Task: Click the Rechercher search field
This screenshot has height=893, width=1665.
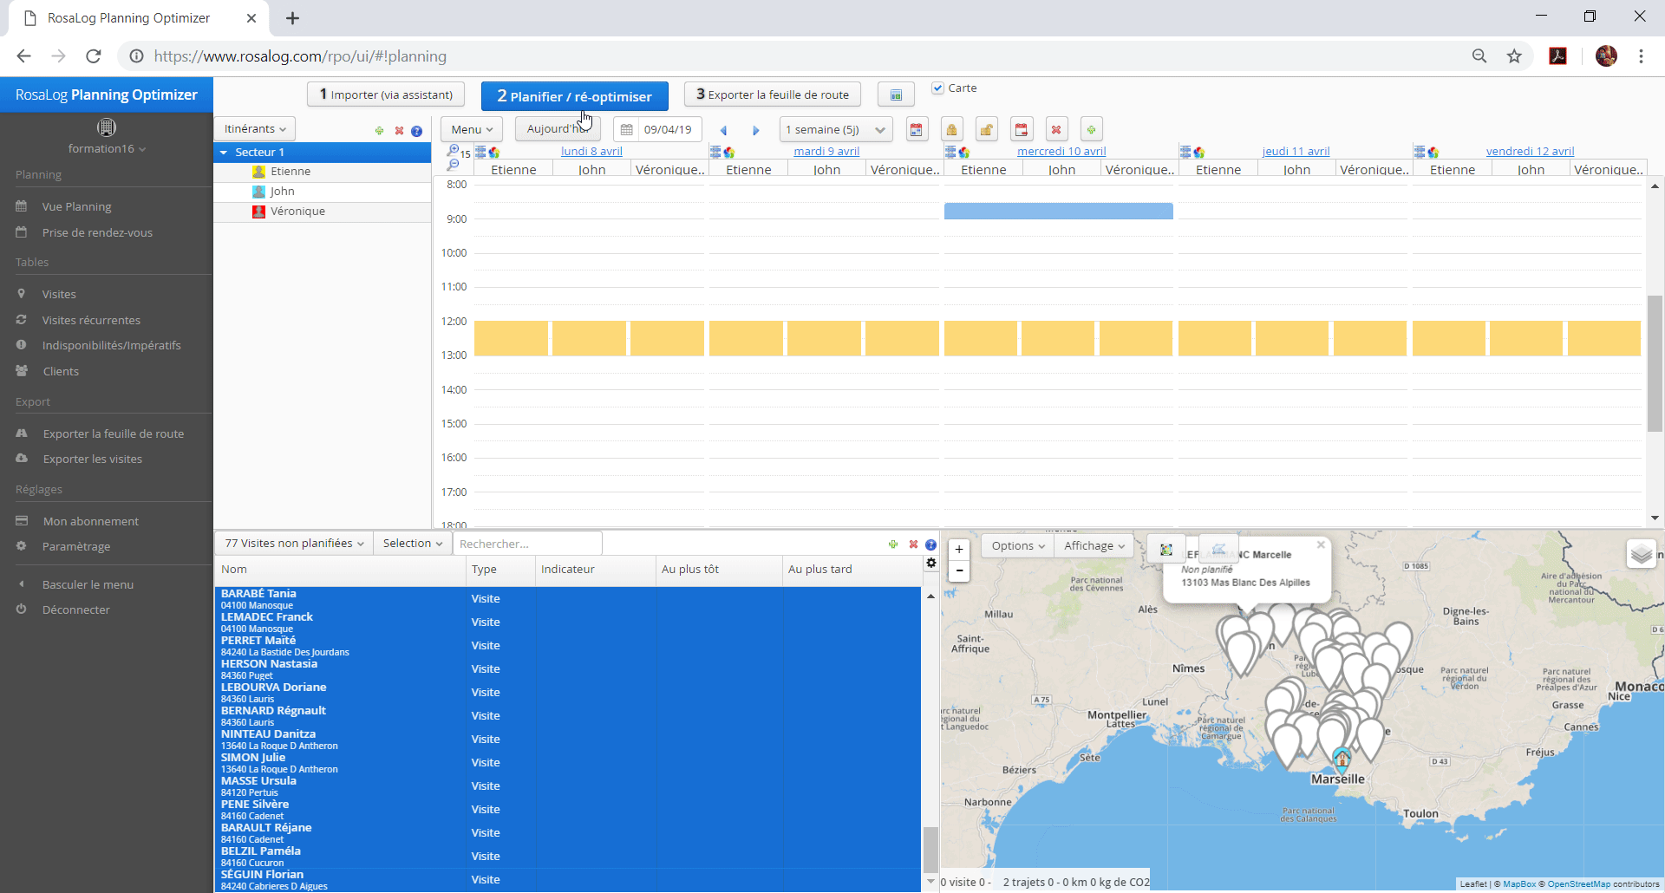Action: [x=526, y=544]
